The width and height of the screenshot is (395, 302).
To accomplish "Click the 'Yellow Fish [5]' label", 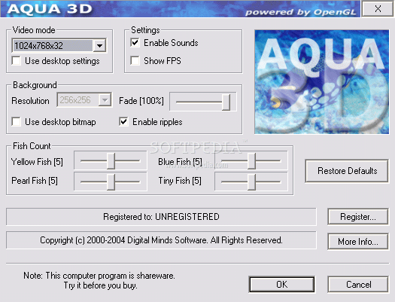I will pos(37,162).
